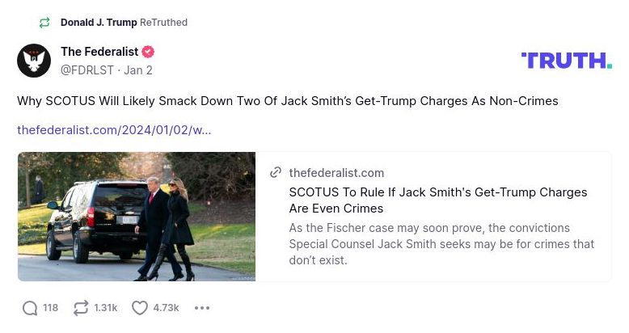Image resolution: width=629 pixels, height=333 pixels.
Task: Open The Federalist's eagle profile avatar
Action: click(34, 61)
